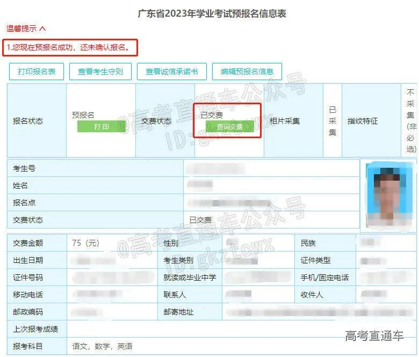Click the 就读或毕业中学 label
The image size is (419, 357).
[x=190, y=277]
